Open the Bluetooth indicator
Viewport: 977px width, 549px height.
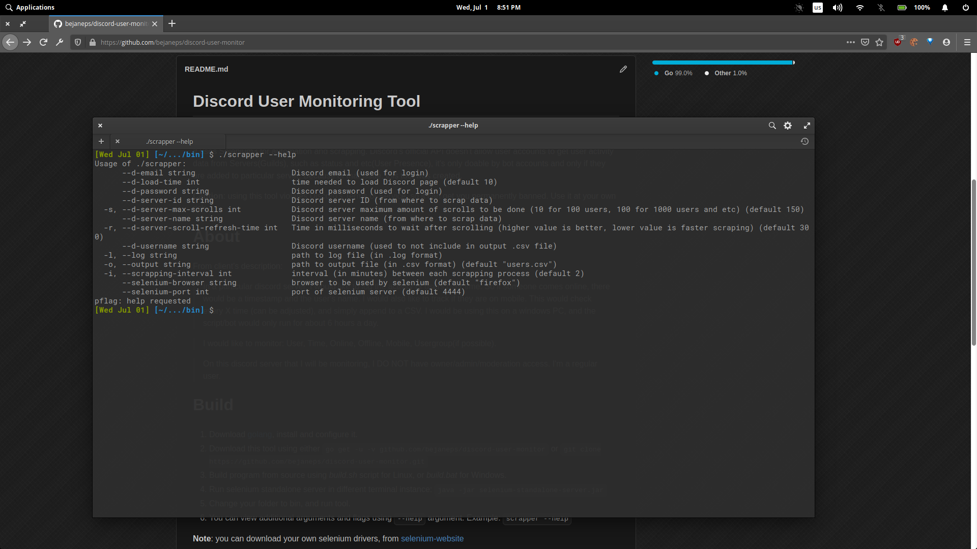(x=881, y=8)
